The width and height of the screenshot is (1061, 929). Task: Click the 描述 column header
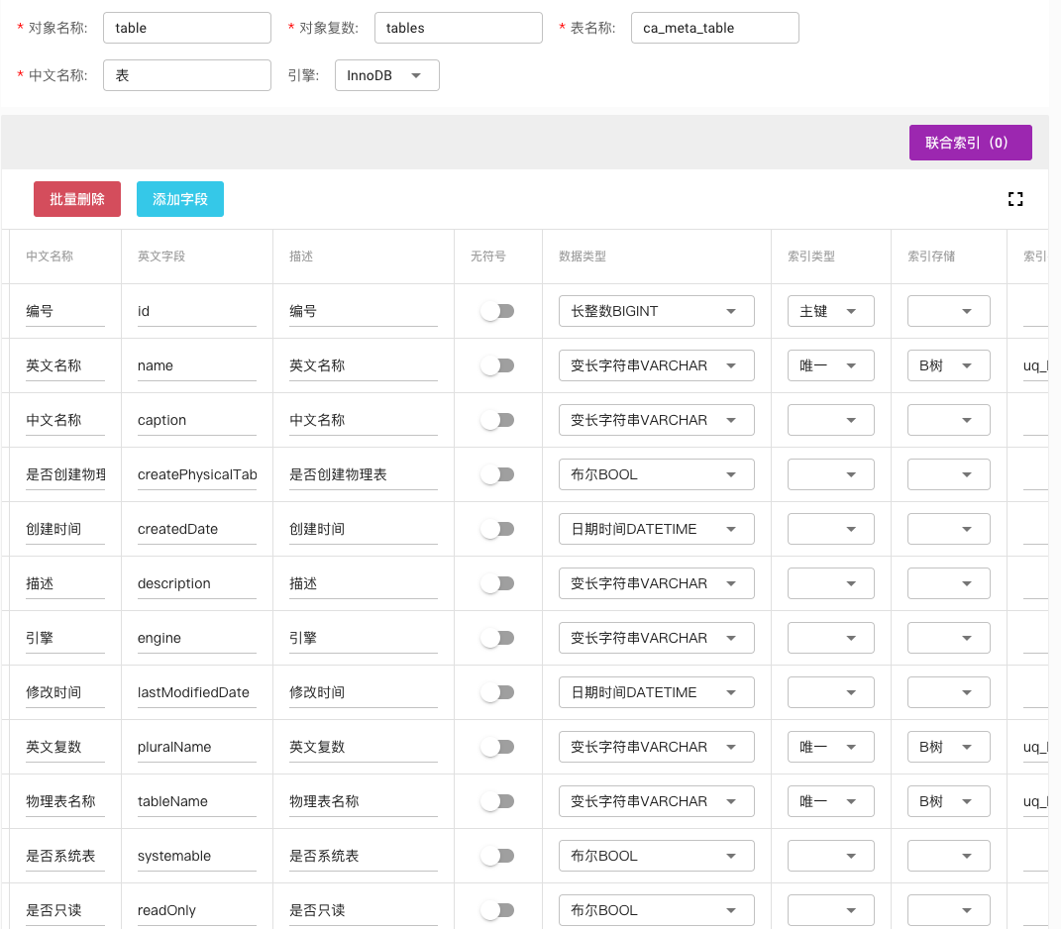[301, 257]
